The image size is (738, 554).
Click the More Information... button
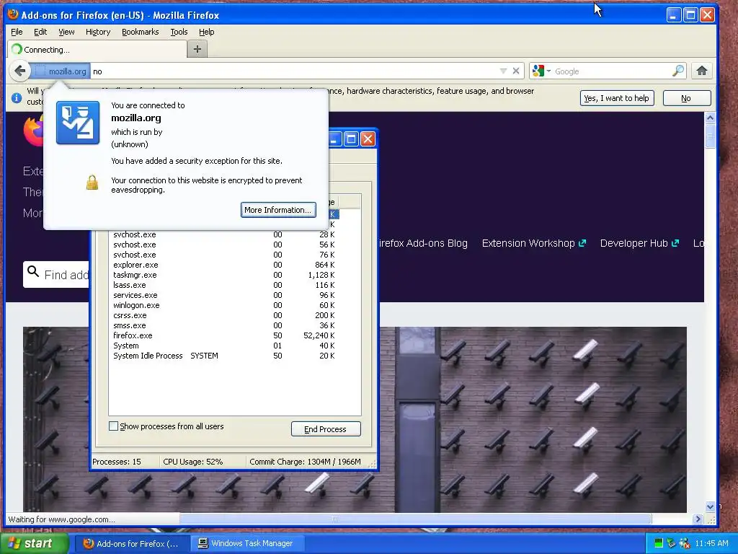click(x=278, y=210)
